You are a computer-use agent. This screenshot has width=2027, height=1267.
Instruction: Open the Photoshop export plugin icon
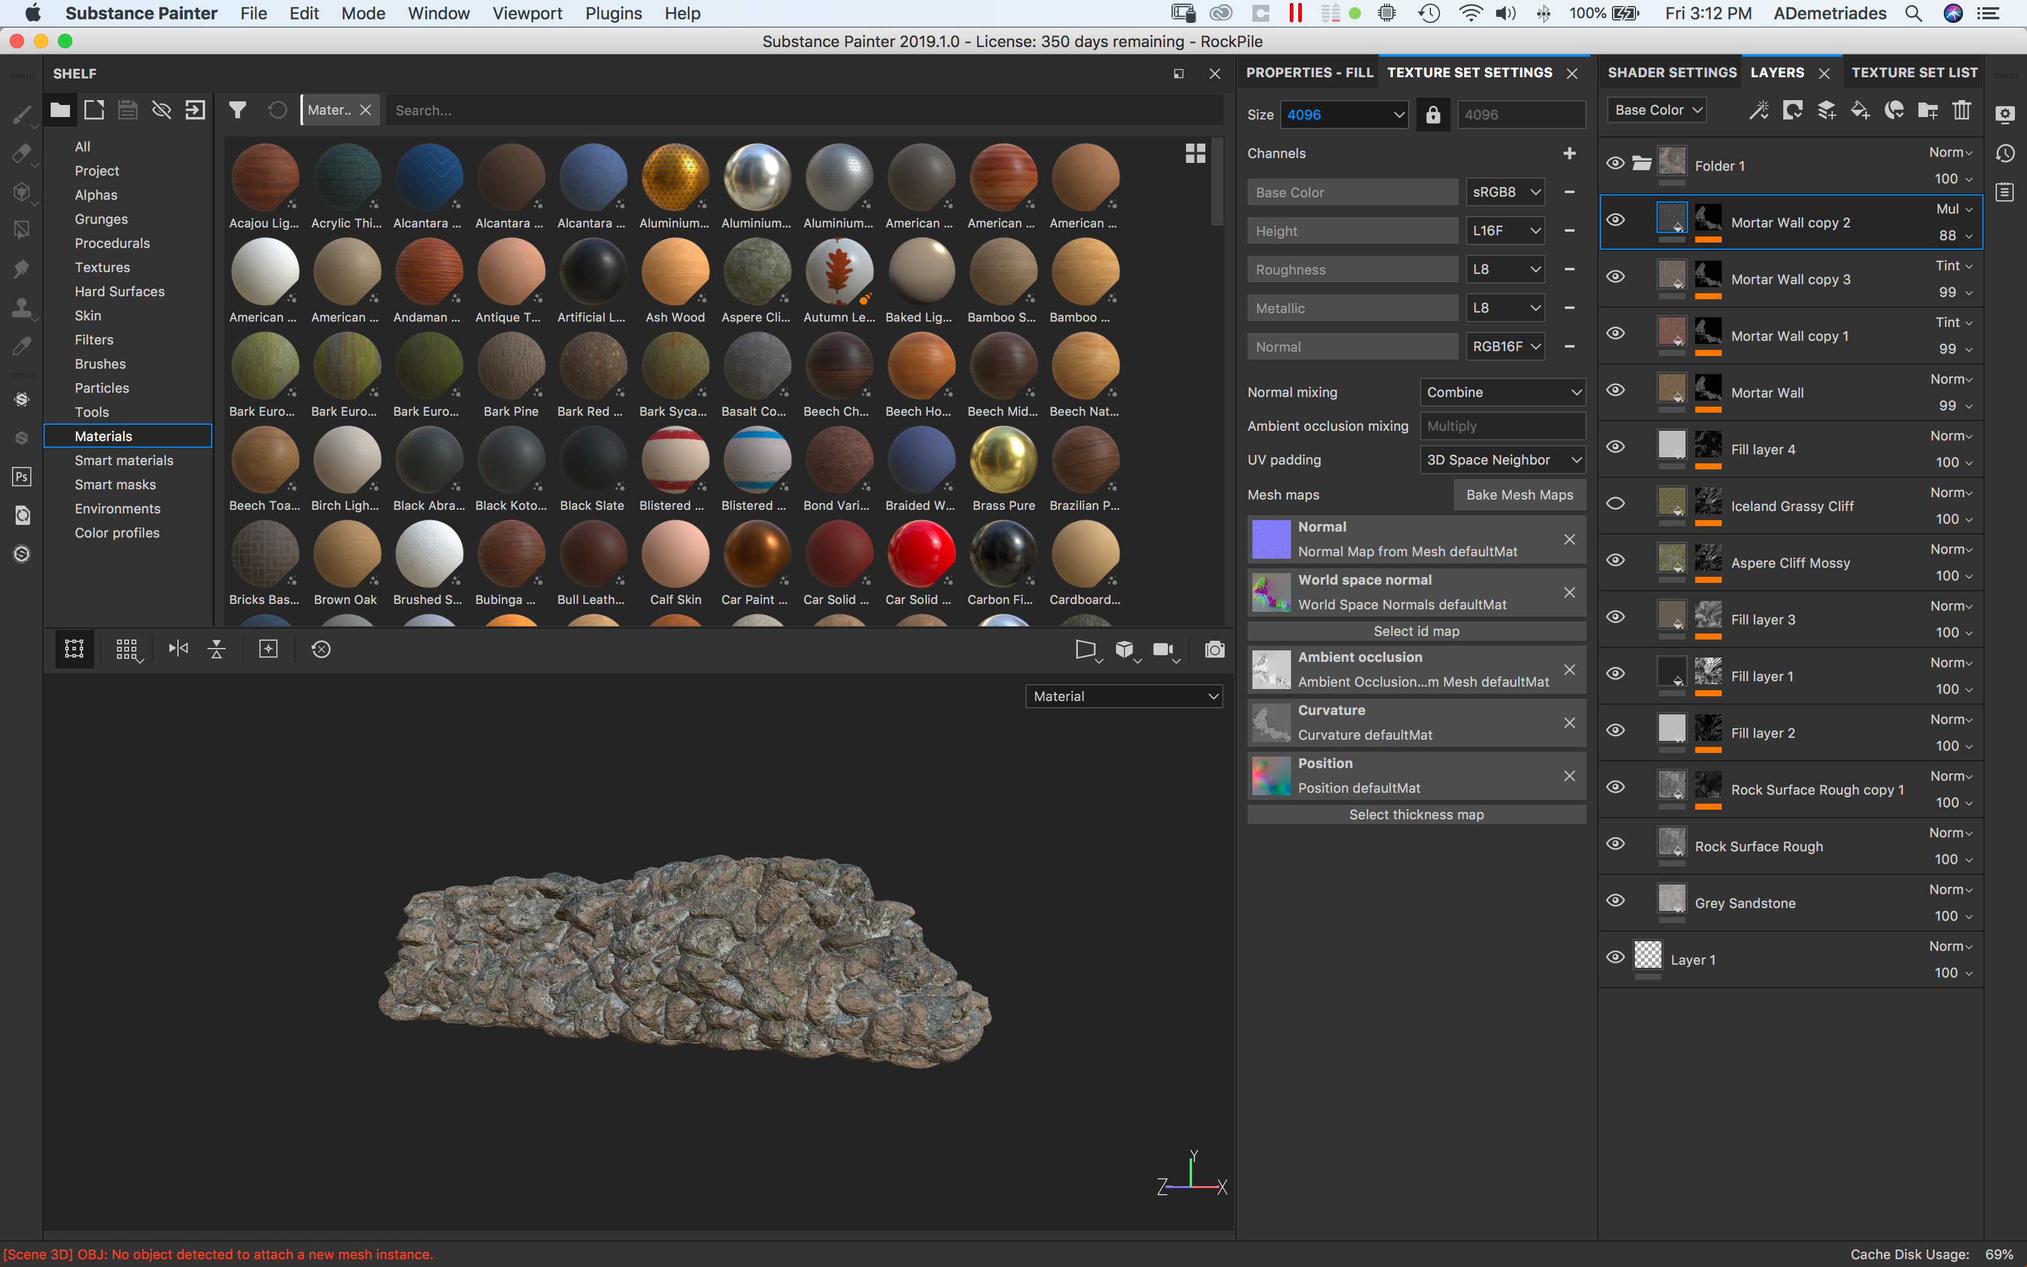(x=22, y=477)
